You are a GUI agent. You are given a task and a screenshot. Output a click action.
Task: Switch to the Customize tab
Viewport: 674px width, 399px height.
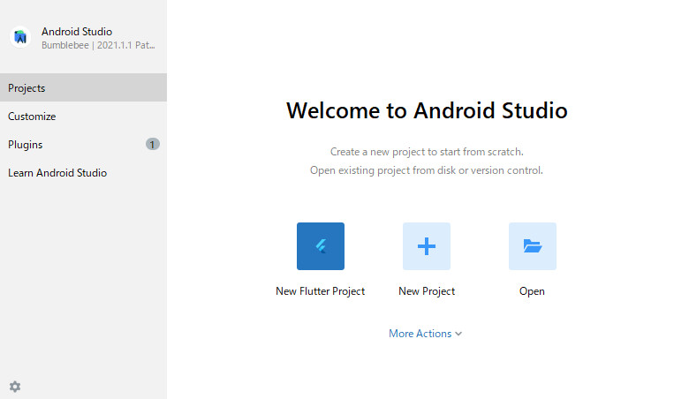click(x=83, y=117)
